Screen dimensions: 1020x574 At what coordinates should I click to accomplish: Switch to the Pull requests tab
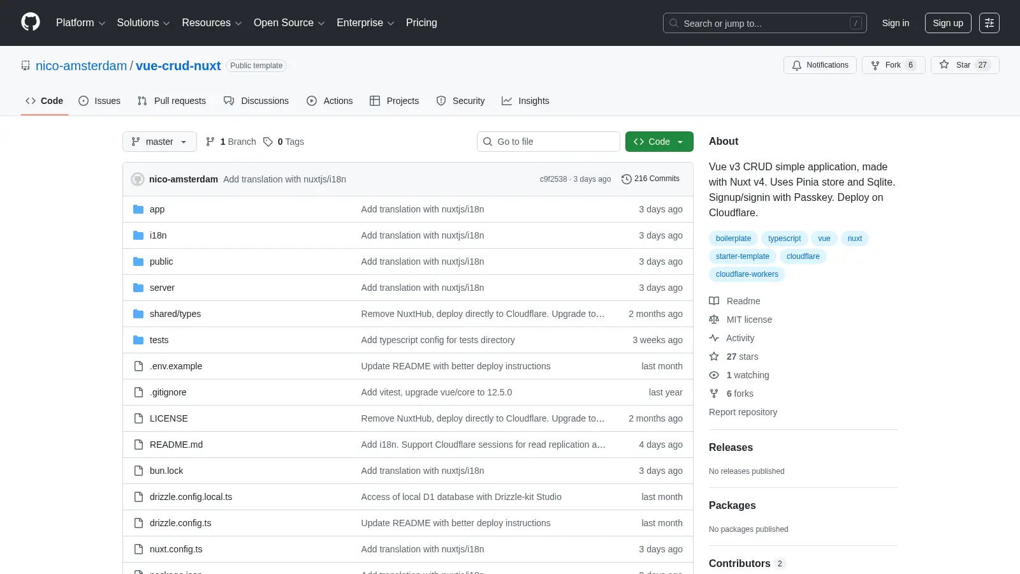tap(171, 101)
